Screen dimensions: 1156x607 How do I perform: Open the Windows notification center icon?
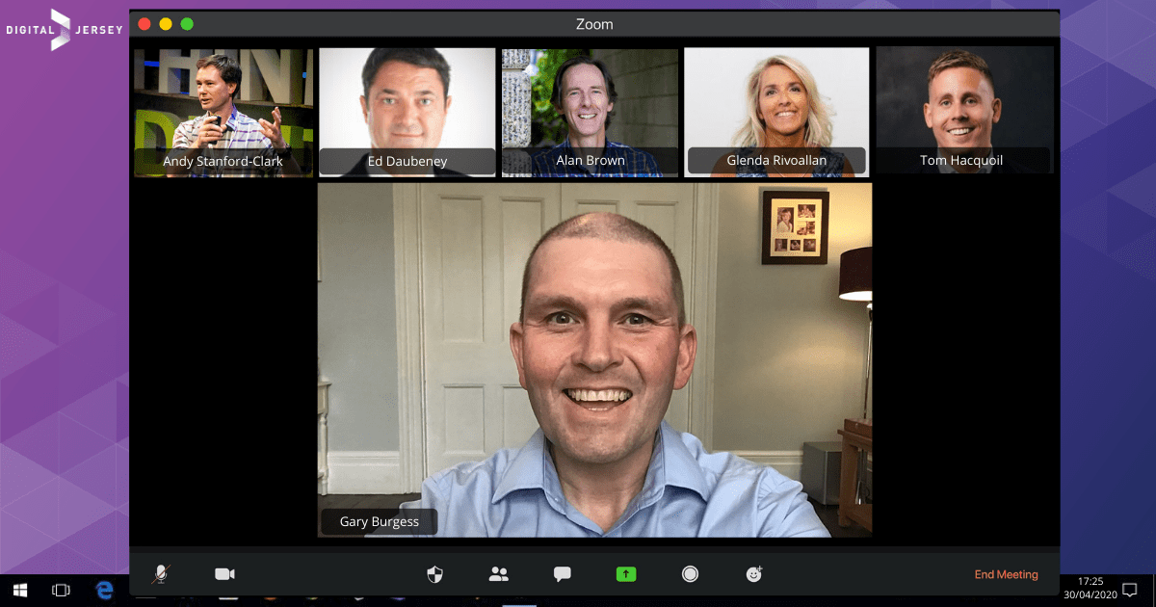click(x=1131, y=590)
